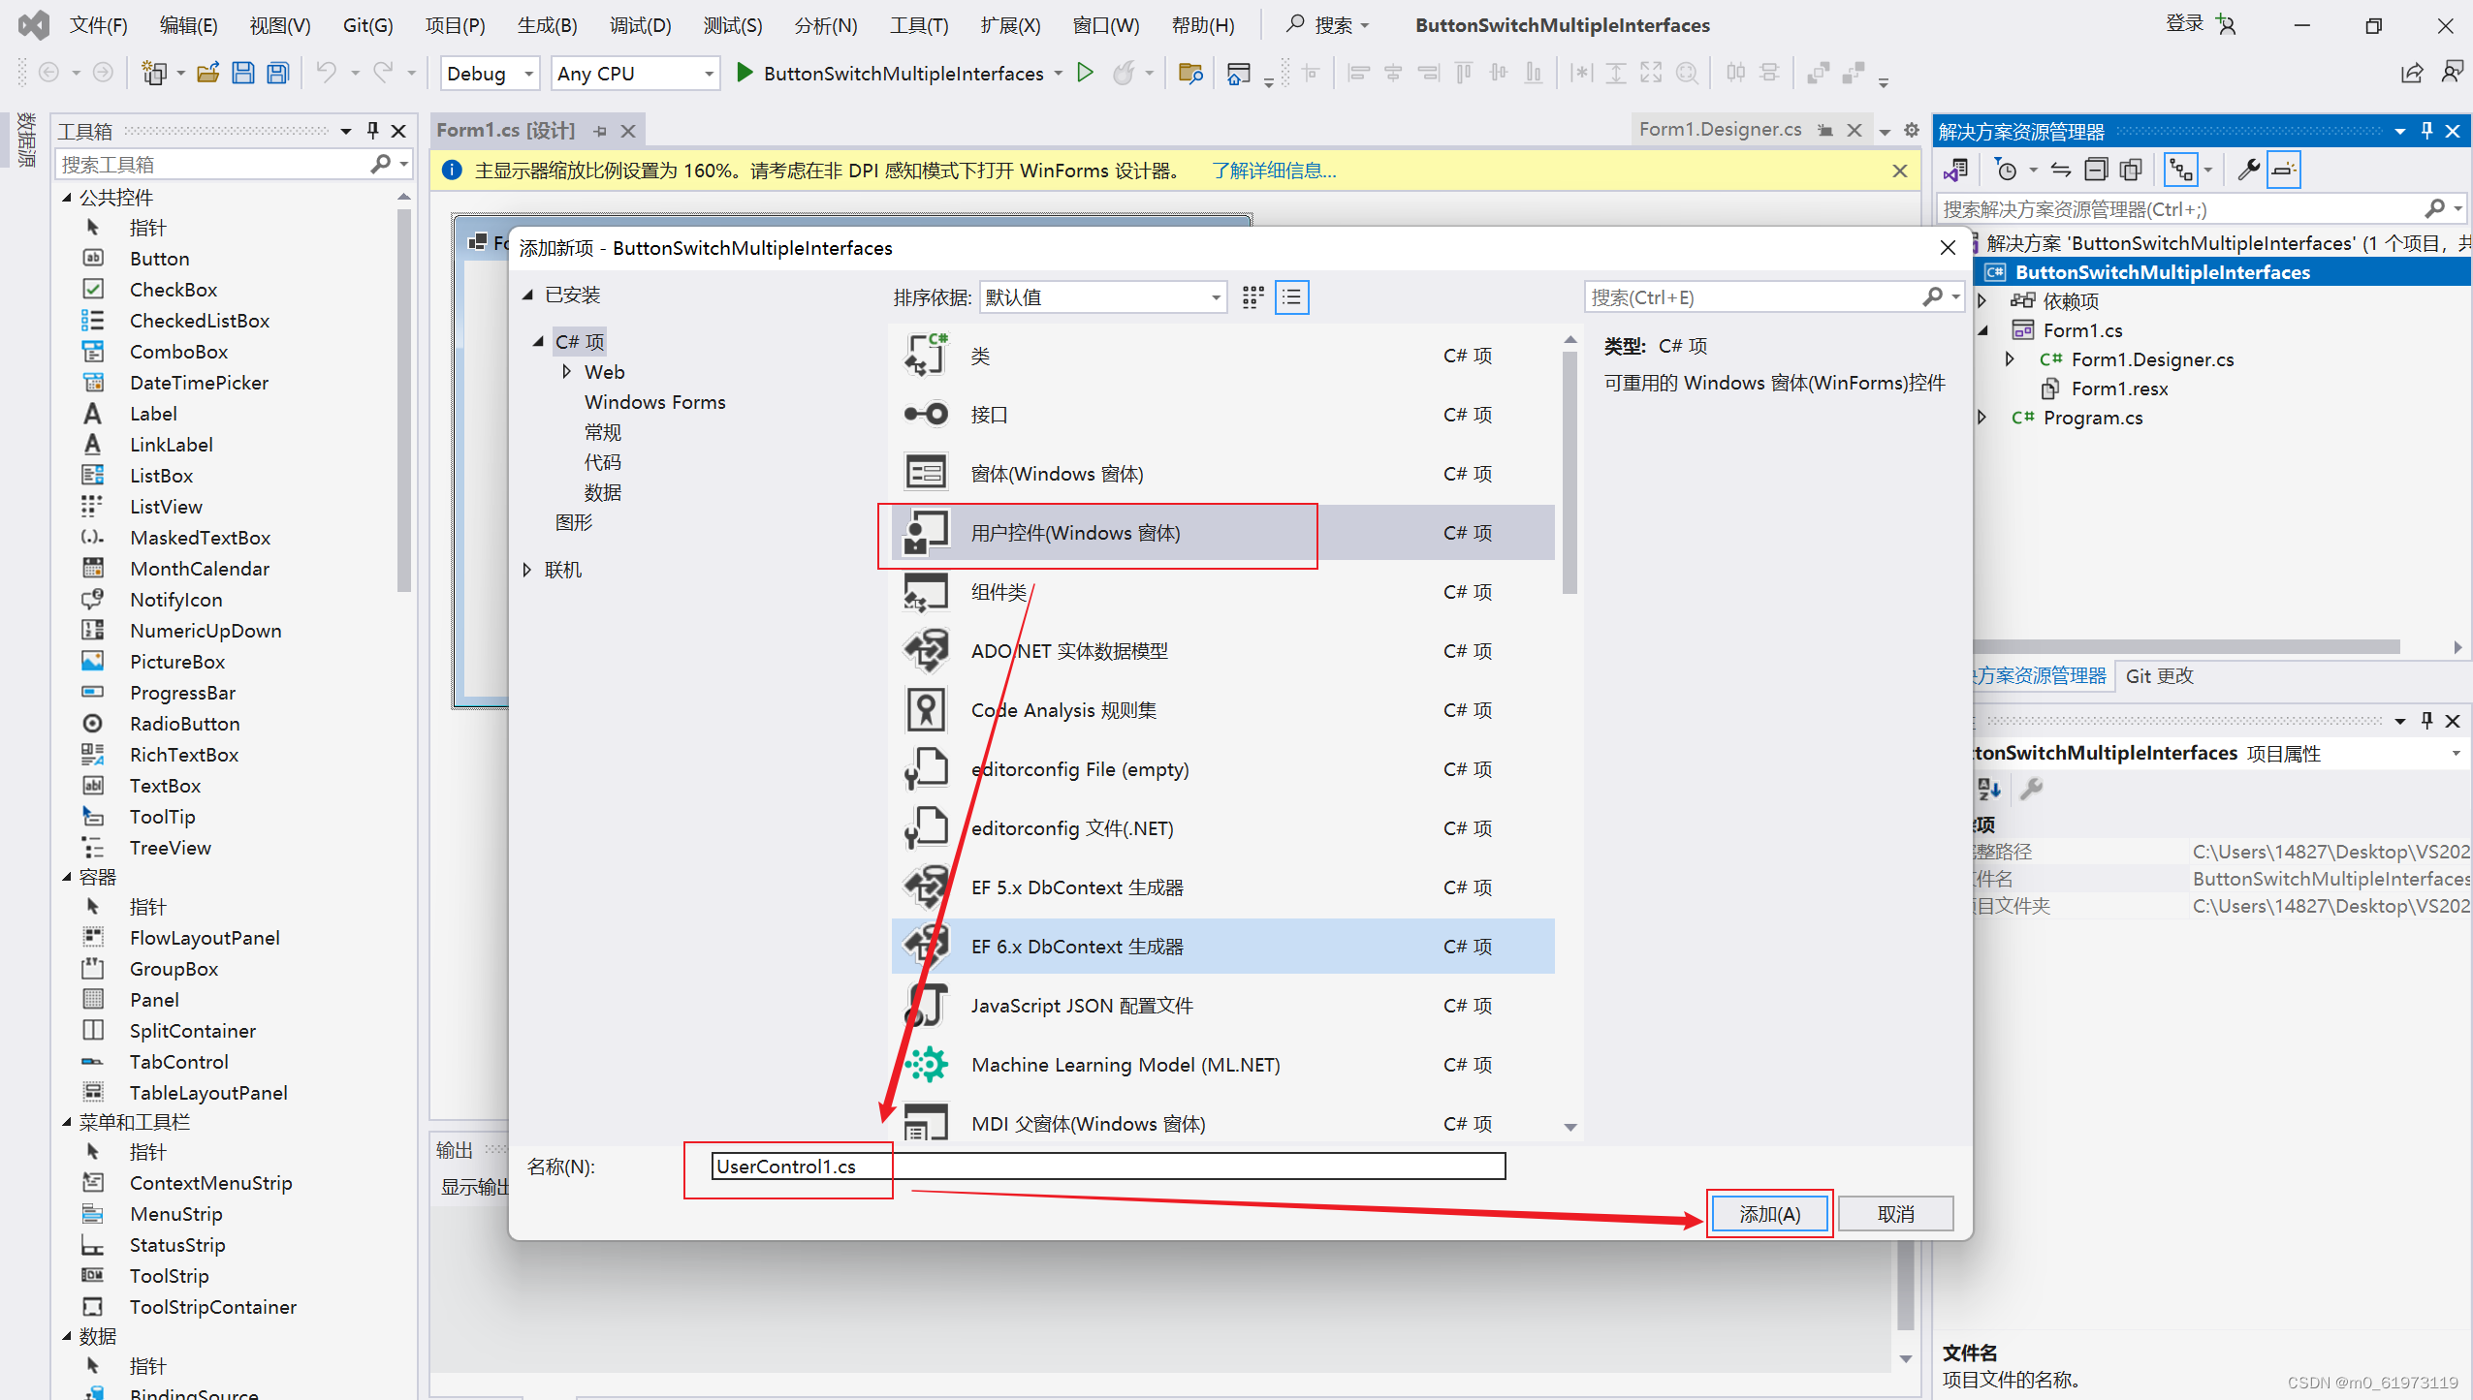Pin the Solution Explorer panel
The width and height of the screenshot is (2473, 1400).
(2426, 130)
